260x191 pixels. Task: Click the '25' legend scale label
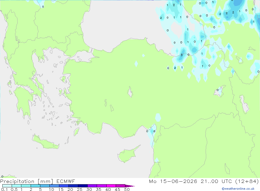point(80,189)
